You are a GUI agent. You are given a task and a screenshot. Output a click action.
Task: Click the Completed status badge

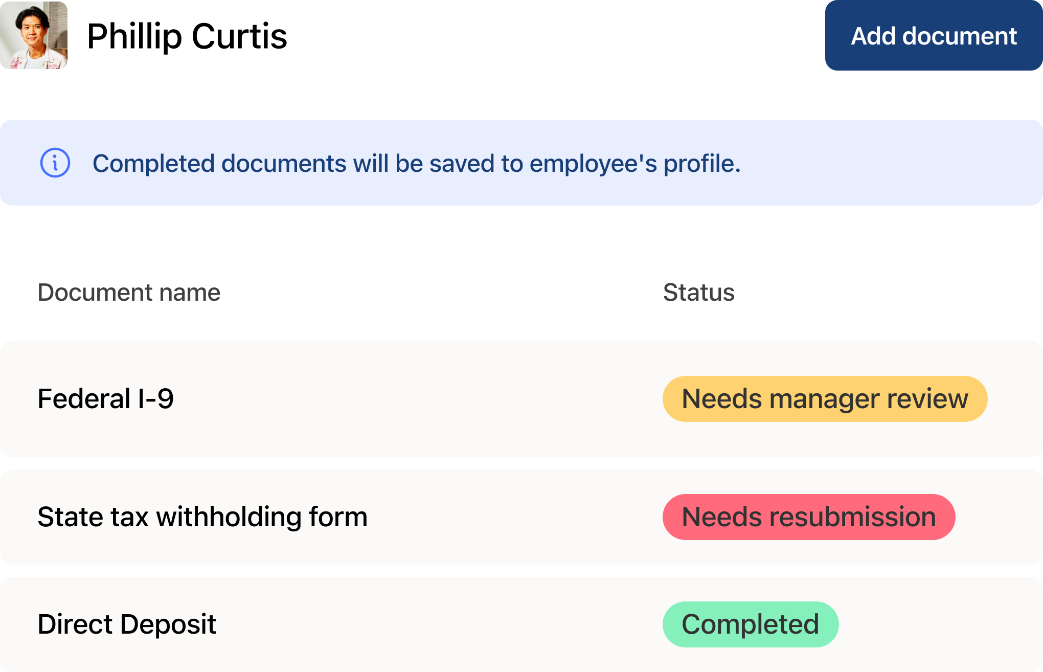[750, 624]
